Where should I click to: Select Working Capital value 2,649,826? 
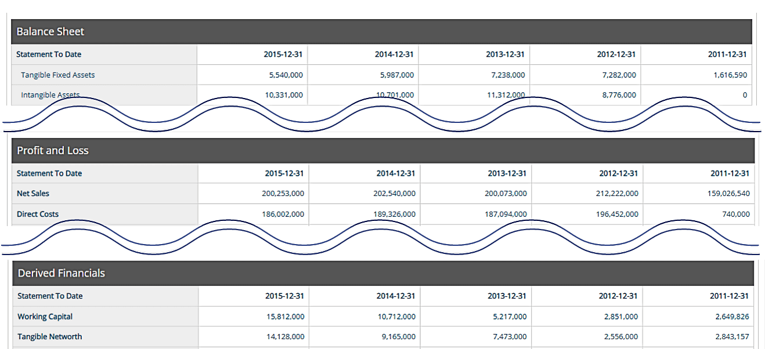[x=732, y=317]
